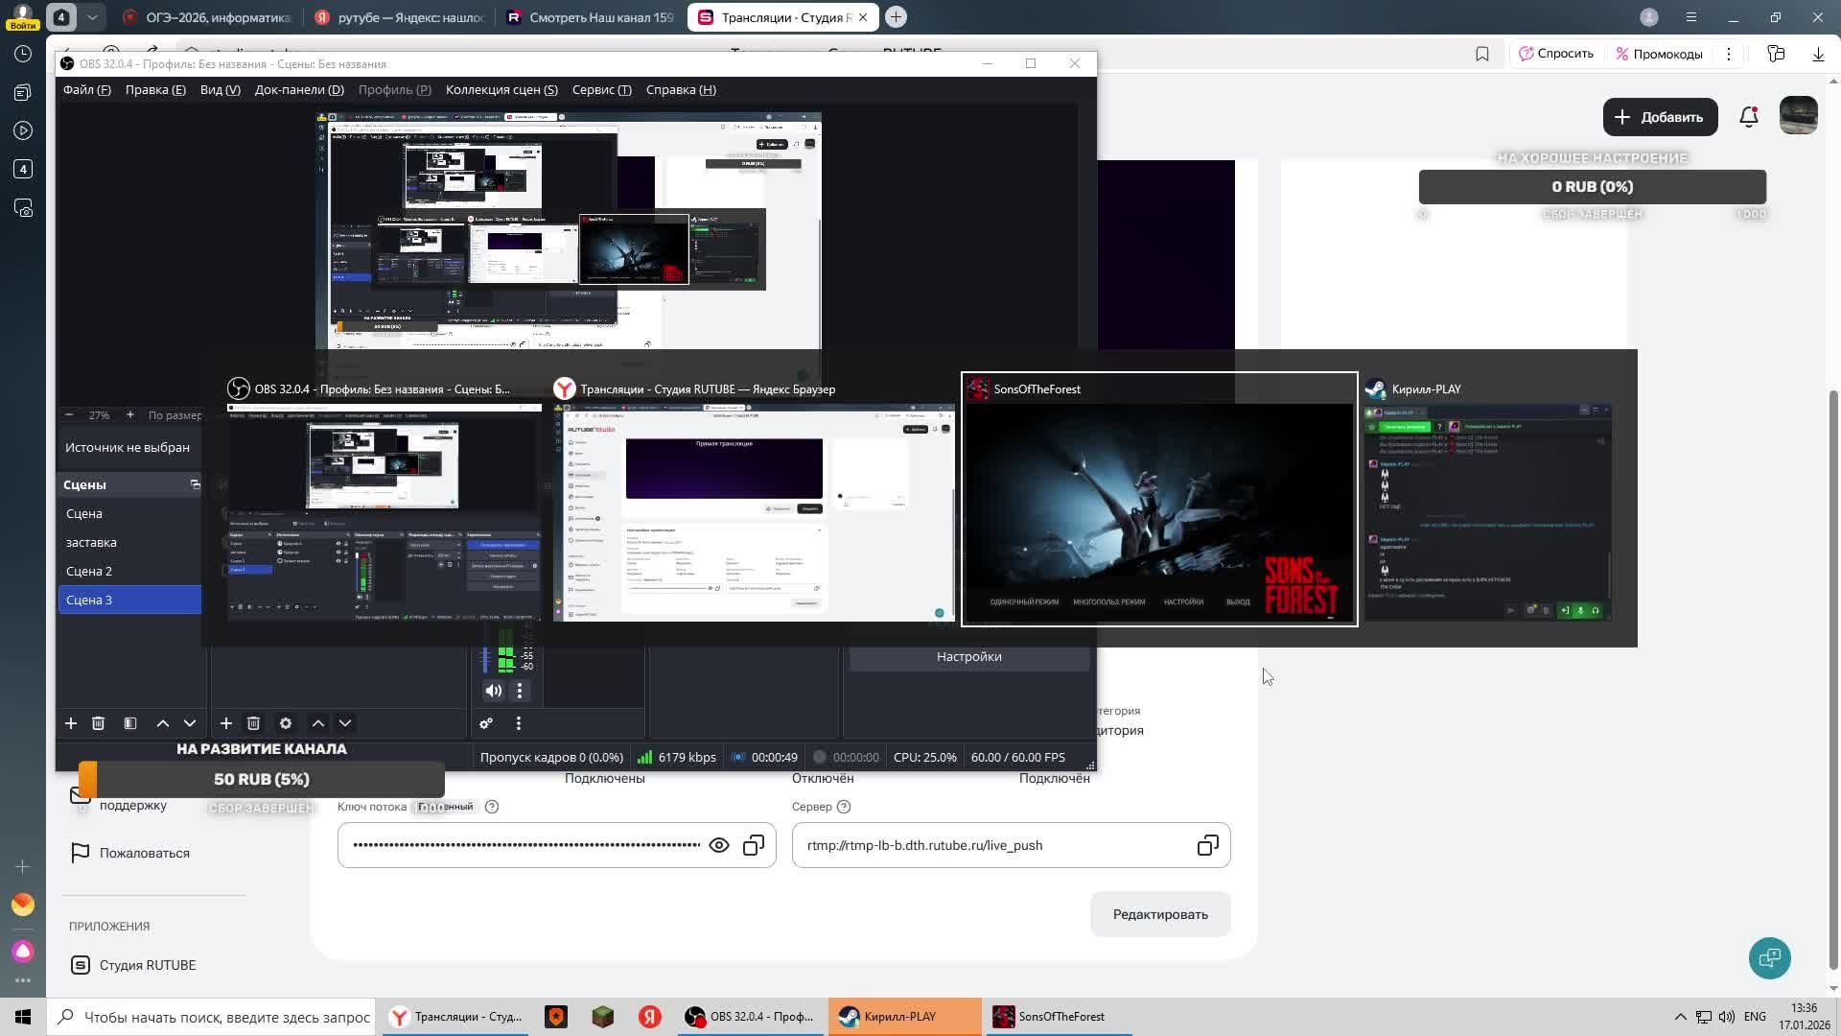This screenshot has height=1036, width=1841.
Task: Open the Док-панели menu
Action: tap(299, 89)
